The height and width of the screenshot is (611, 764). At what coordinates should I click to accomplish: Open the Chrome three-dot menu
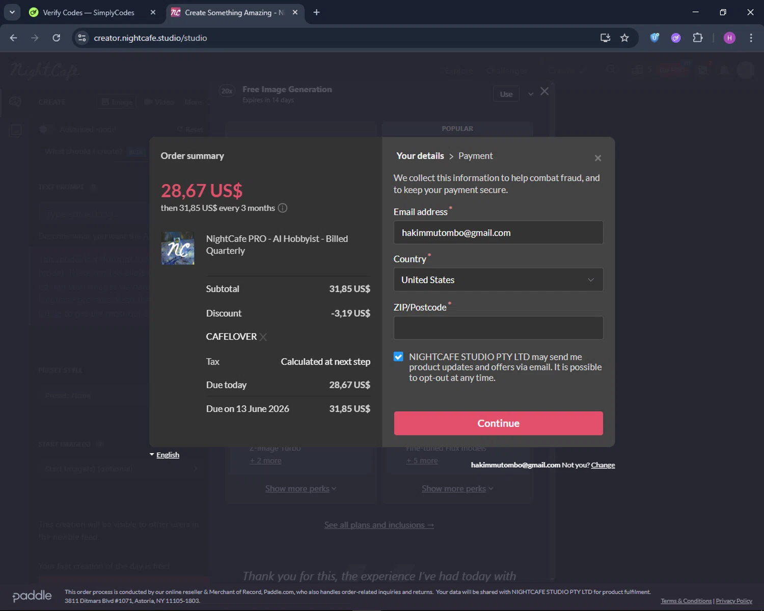751,38
